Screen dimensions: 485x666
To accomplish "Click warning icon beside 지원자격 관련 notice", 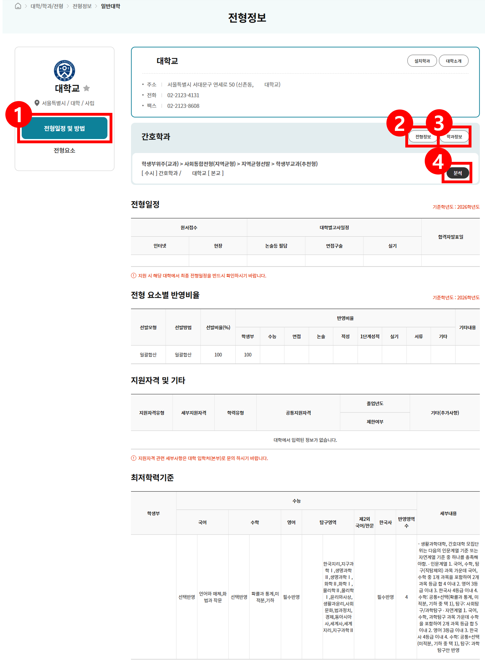I will [134, 458].
